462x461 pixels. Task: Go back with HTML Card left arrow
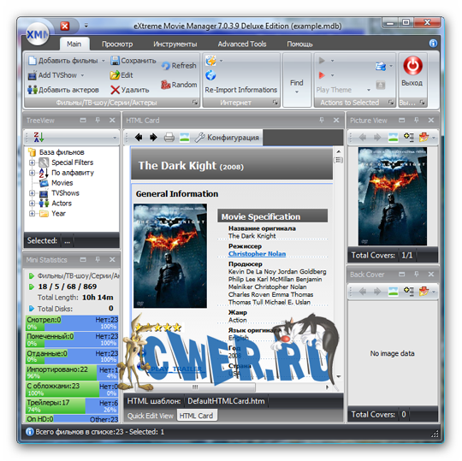[x=139, y=137]
